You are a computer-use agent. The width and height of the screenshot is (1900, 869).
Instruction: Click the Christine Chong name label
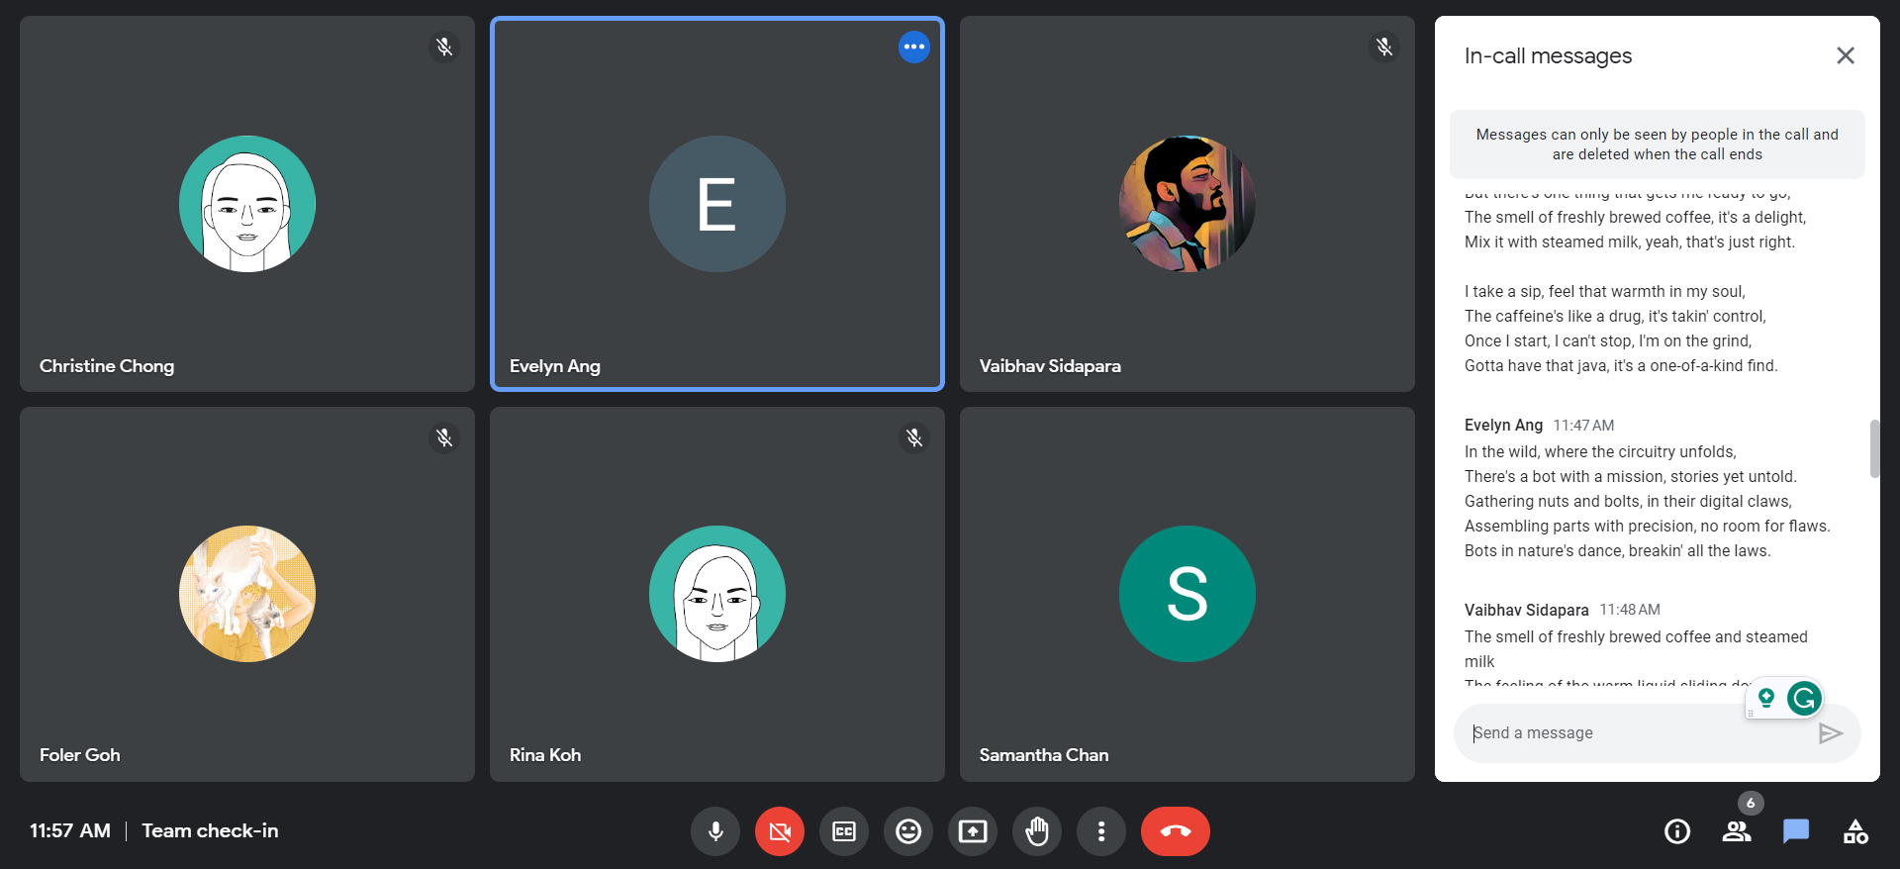coord(107,366)
